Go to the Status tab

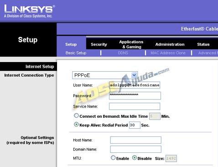203,44
